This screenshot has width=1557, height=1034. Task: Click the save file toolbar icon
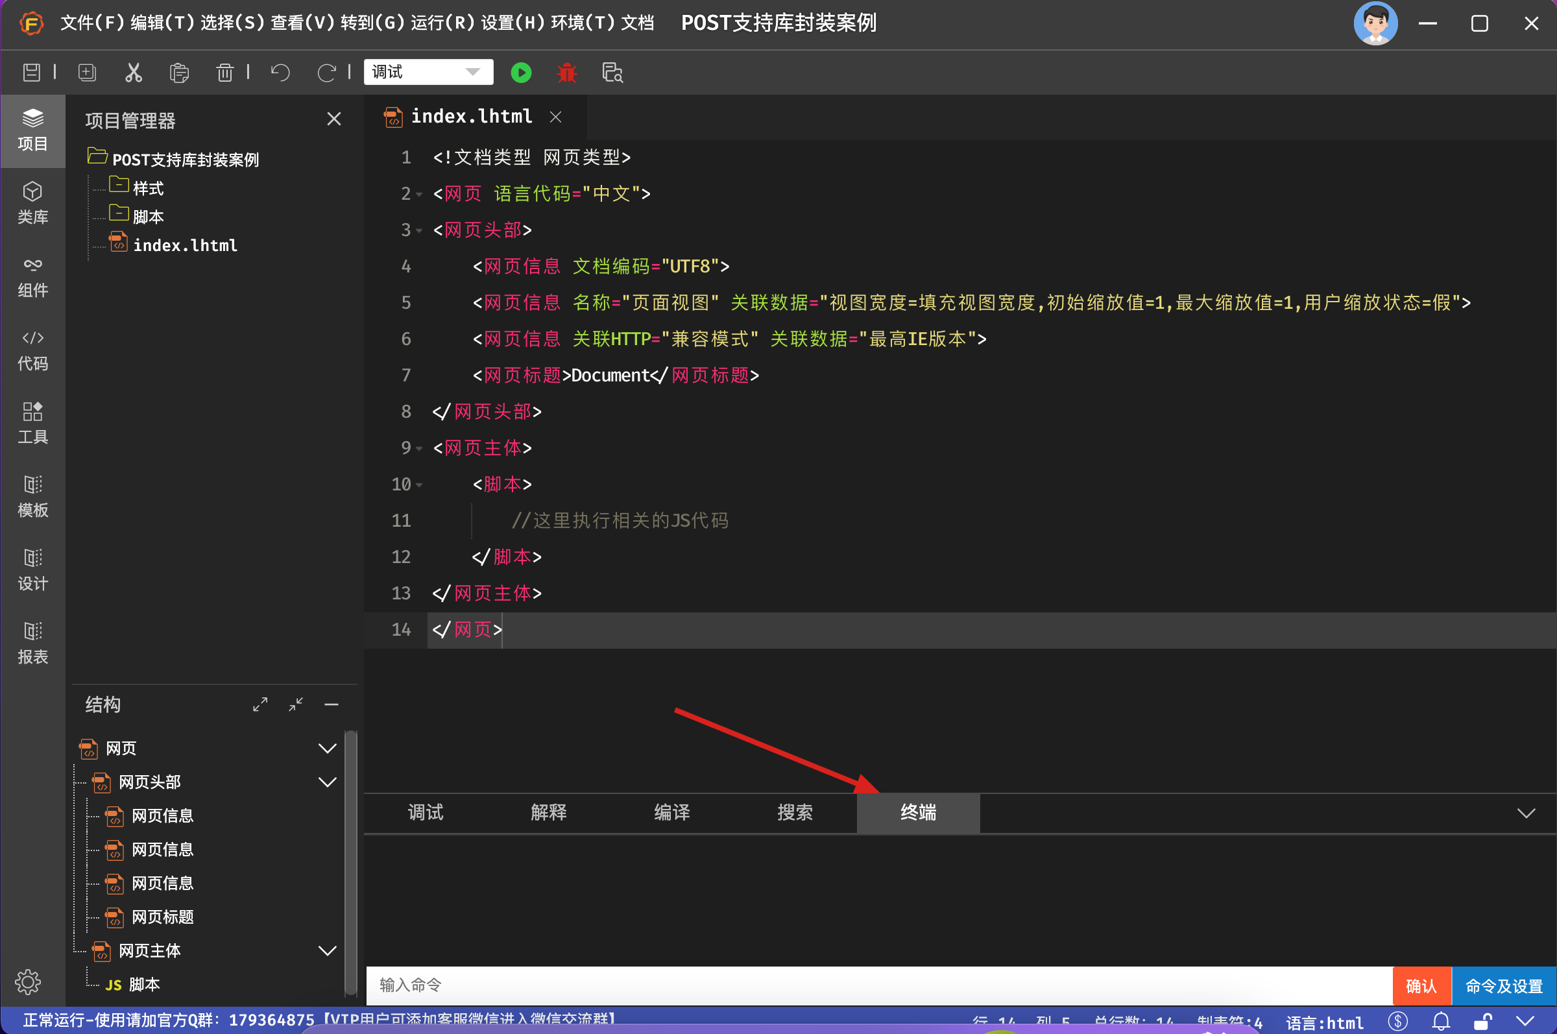pos(31,73)
